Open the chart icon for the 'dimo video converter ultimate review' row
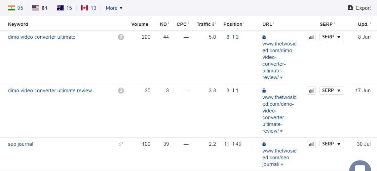The image size is (377, 171). coord(311,91)
